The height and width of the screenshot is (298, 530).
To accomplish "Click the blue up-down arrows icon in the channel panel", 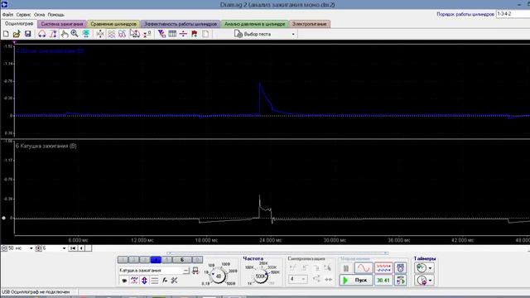I will point(144,281).
